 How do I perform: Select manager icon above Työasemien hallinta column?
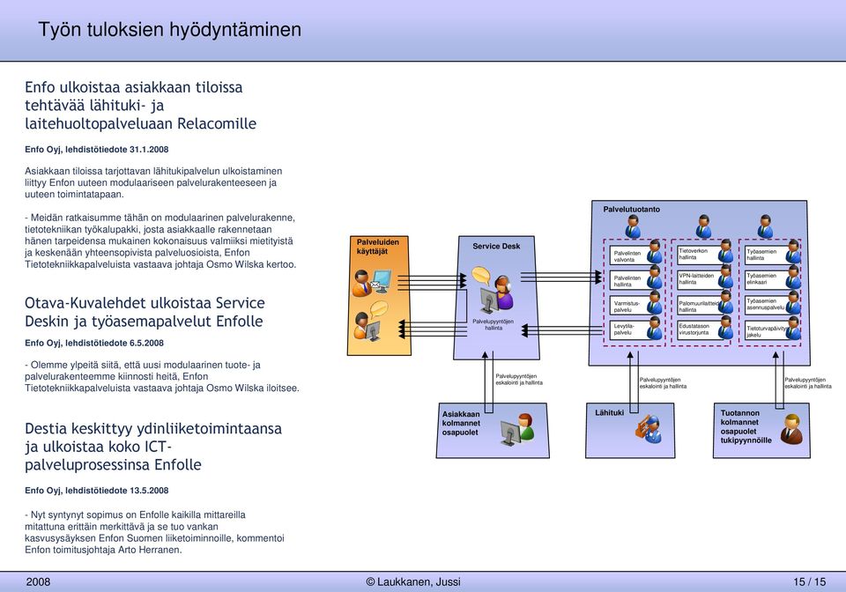[765, 226]
